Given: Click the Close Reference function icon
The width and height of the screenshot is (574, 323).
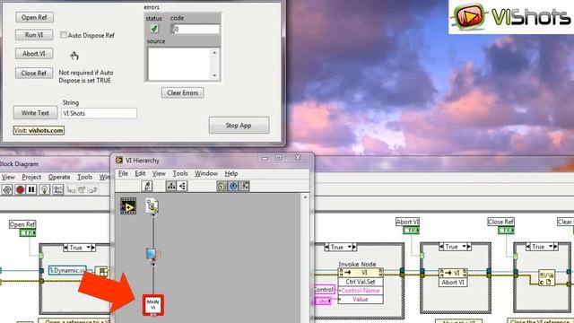Looking at the screenshot, I should pos(546,278).
